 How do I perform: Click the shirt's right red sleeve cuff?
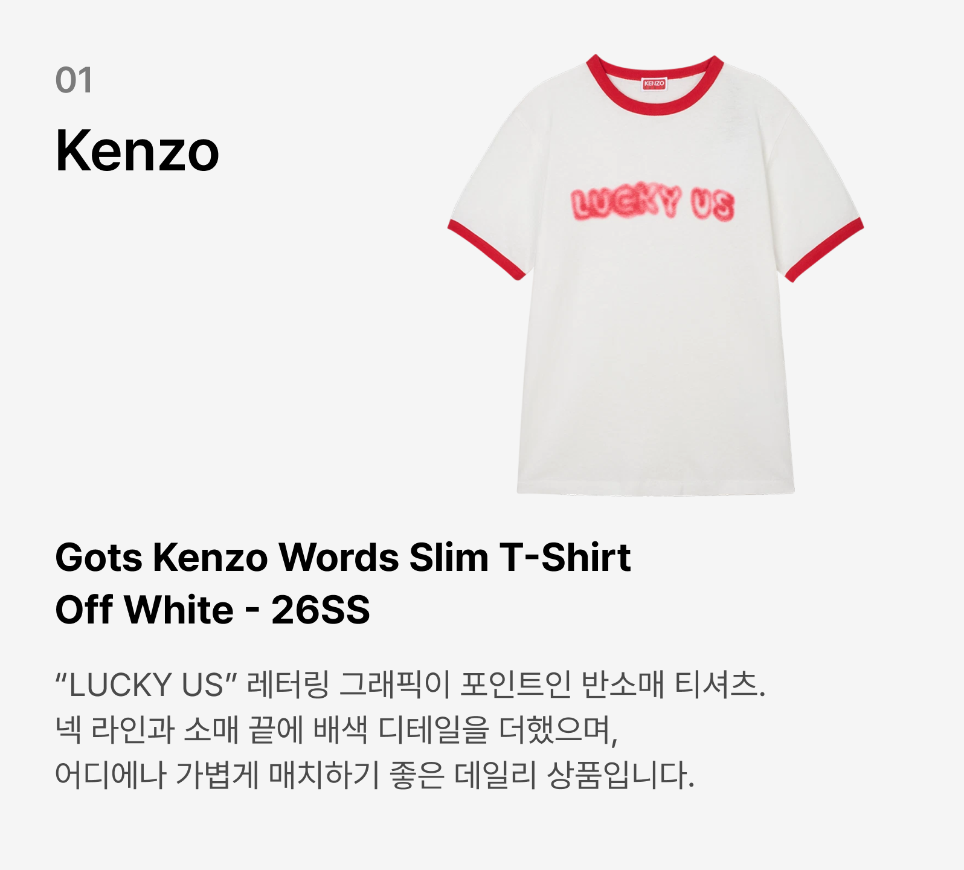click(824, 250)
